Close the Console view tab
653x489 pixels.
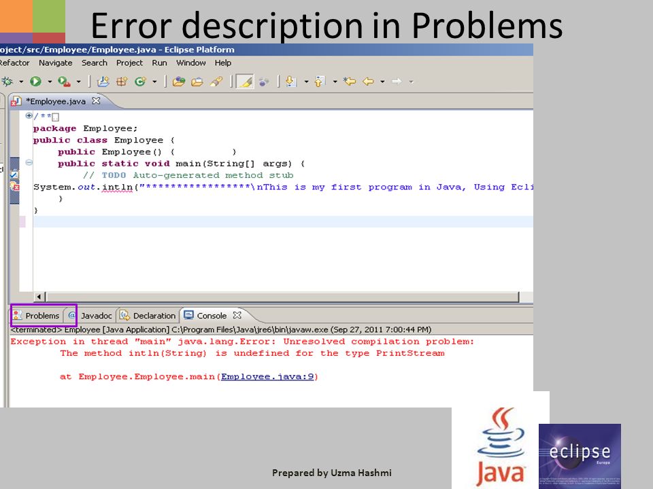pyautogui.click(x=237, y=315)
